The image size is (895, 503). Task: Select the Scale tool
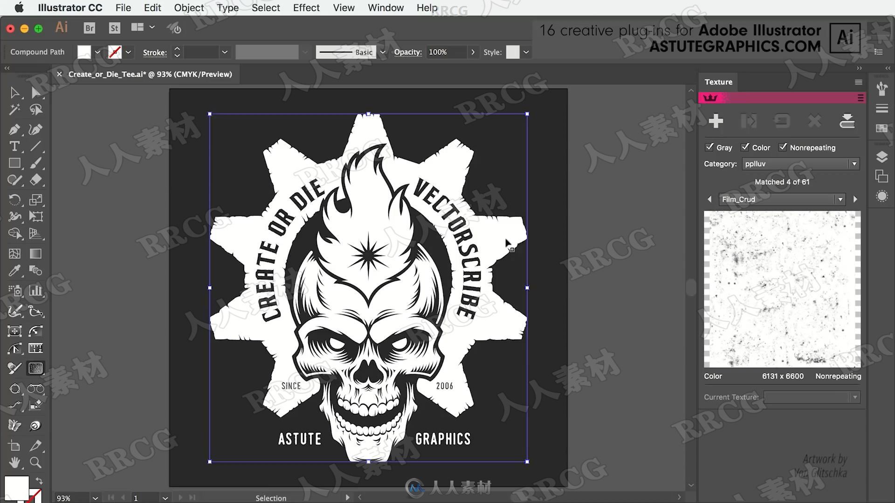[36, 200]
